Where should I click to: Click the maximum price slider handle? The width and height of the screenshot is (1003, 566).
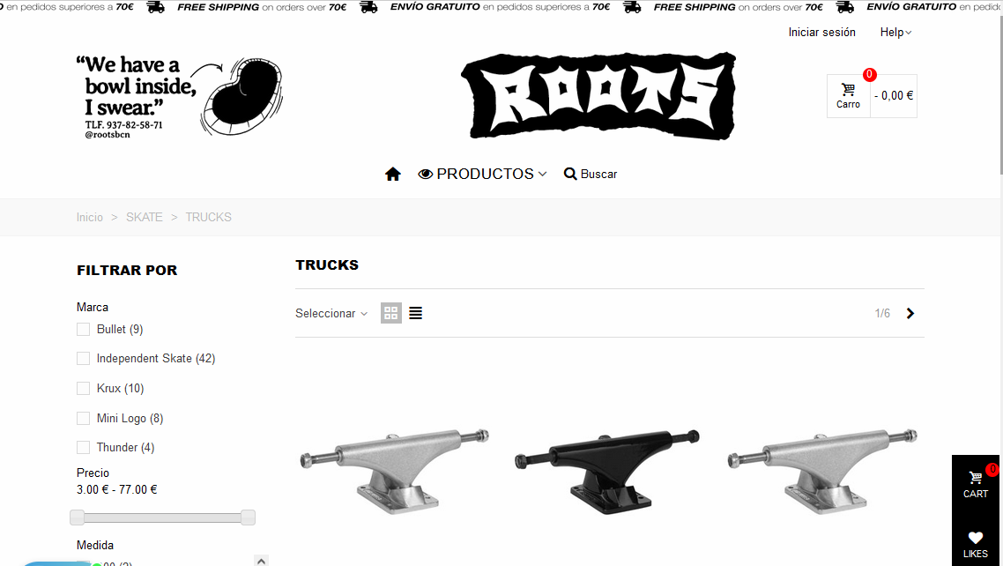(x=249, y=518)
